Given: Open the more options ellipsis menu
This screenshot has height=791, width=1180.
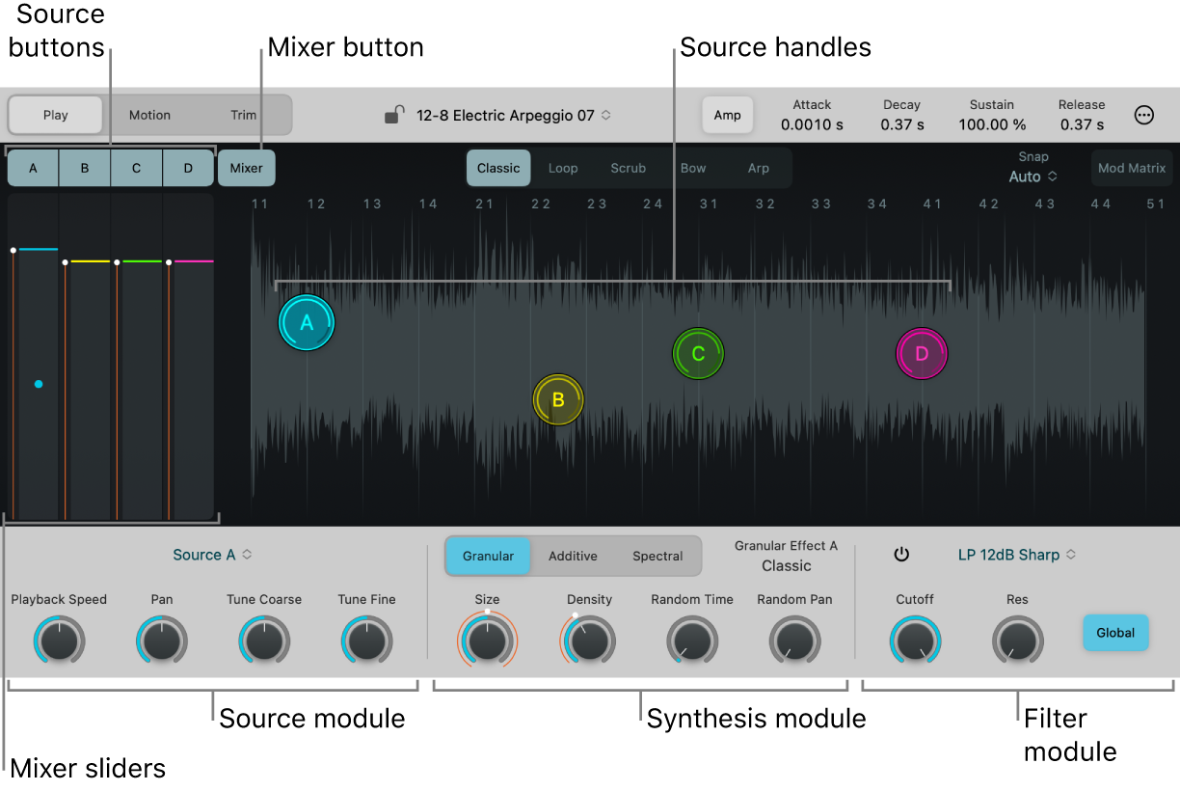Looking at the screenshot, I should coord(1144,115).
